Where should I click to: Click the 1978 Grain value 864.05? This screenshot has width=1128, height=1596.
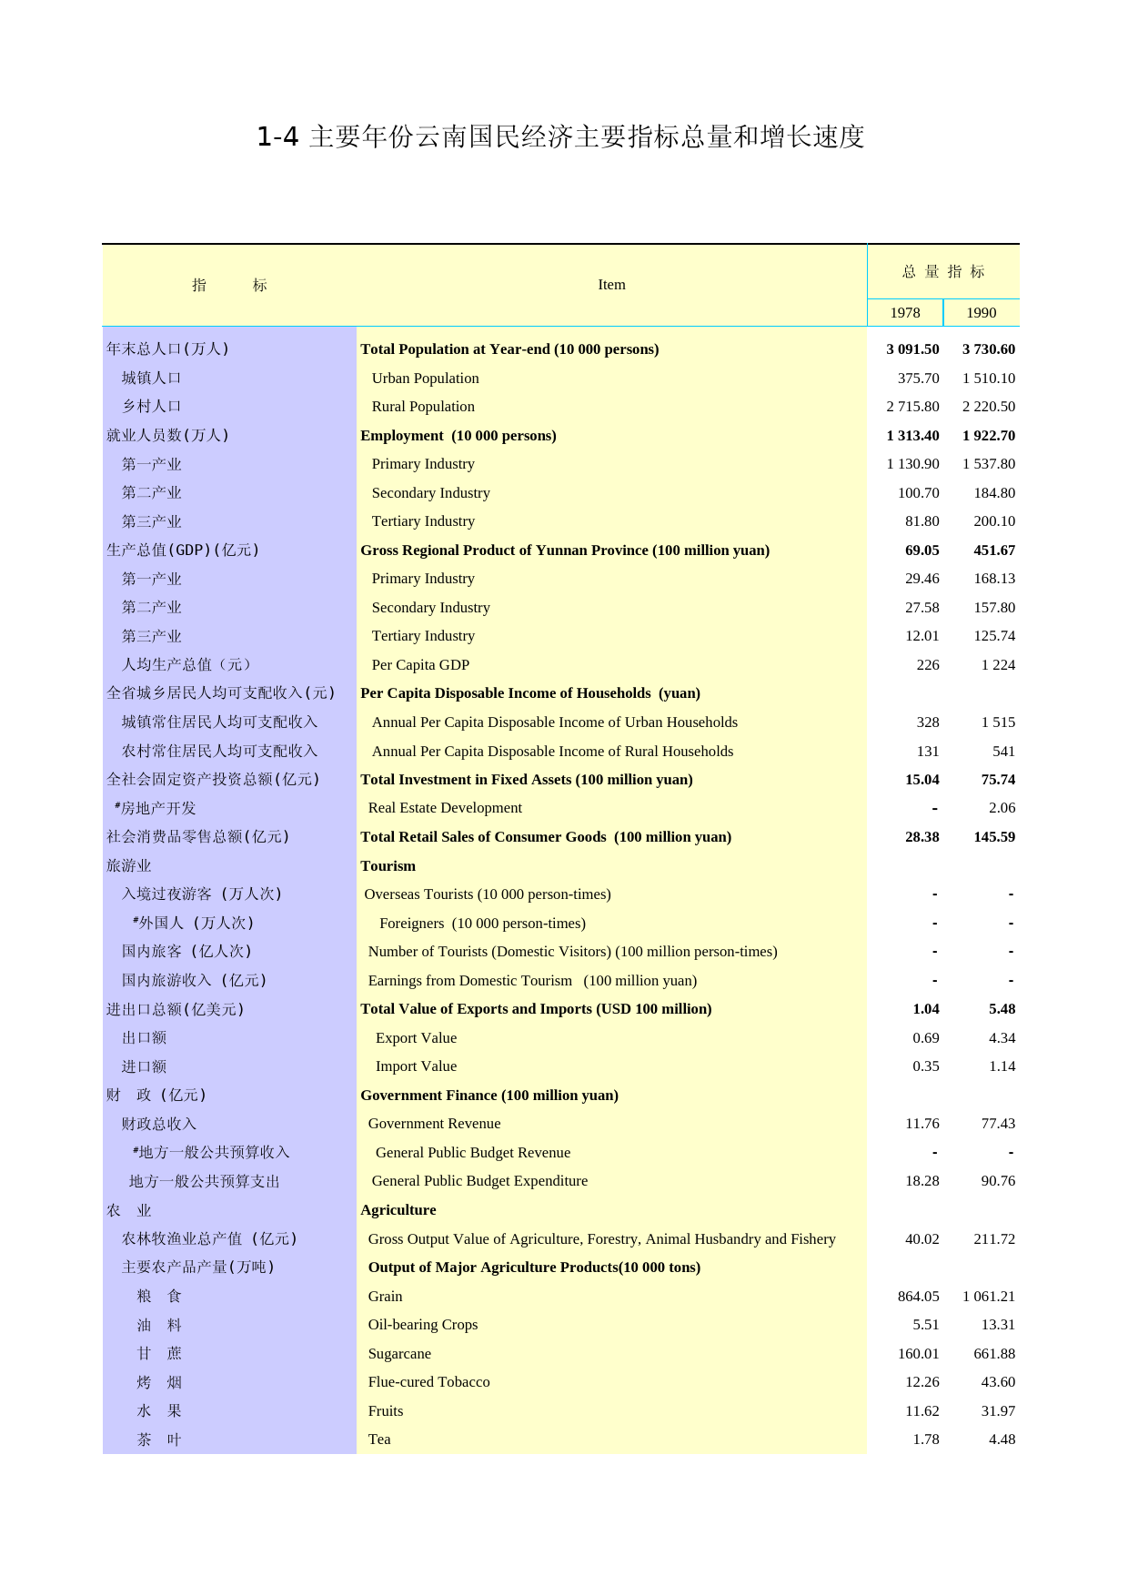point(918,1297)
